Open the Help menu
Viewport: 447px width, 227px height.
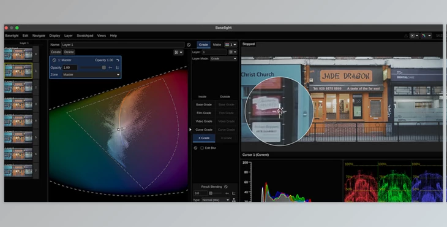113,36
